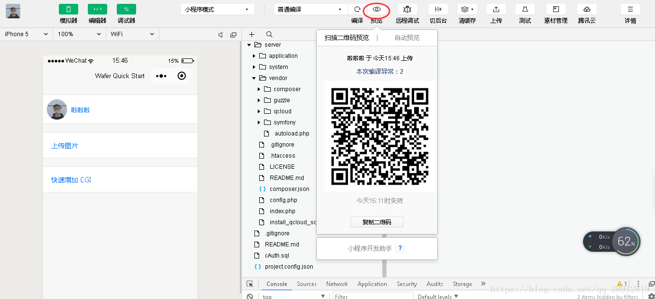Open LICENSE file

pos(282,167)
